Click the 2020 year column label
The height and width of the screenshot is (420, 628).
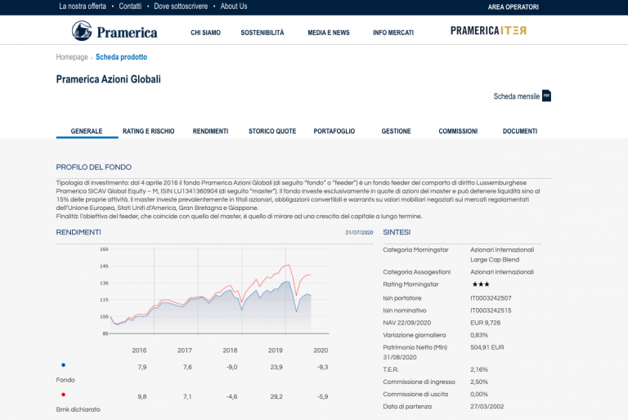click(x=321, y=351)
